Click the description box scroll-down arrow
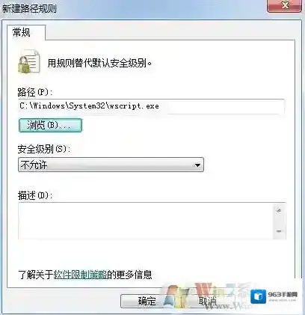Viewport: 305px width, 315px height. coord(279,231)
